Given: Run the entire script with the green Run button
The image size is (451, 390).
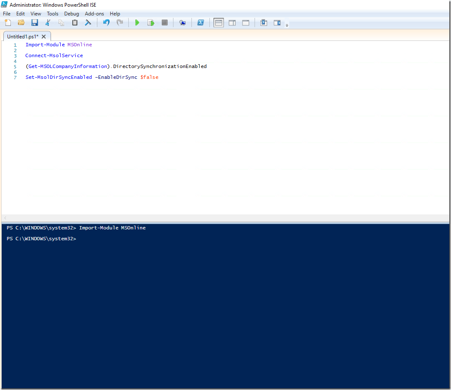Looking at the screenshot, I should click(137, 23).
